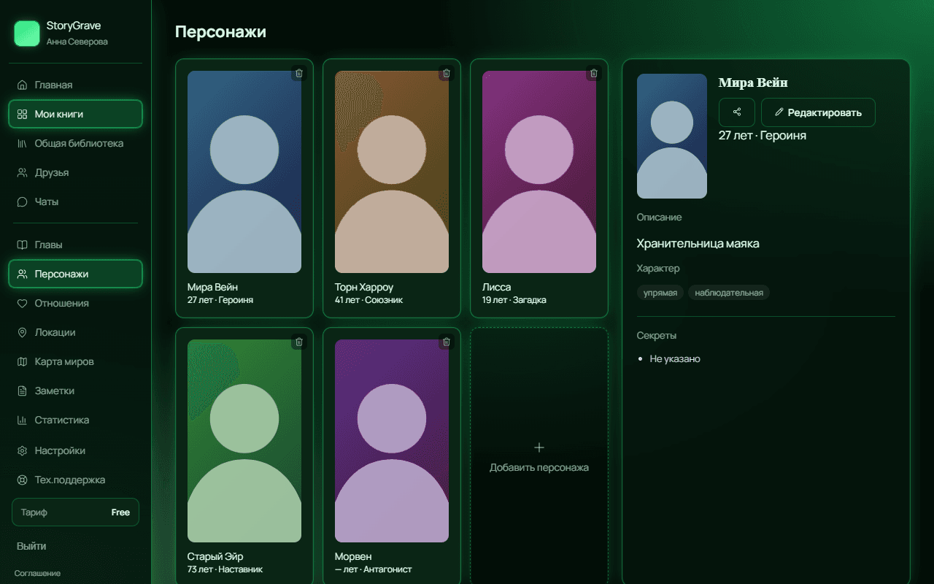Select the Мира Вейн card portrait
Screen dimensions: 934x584
click(244, 172)
